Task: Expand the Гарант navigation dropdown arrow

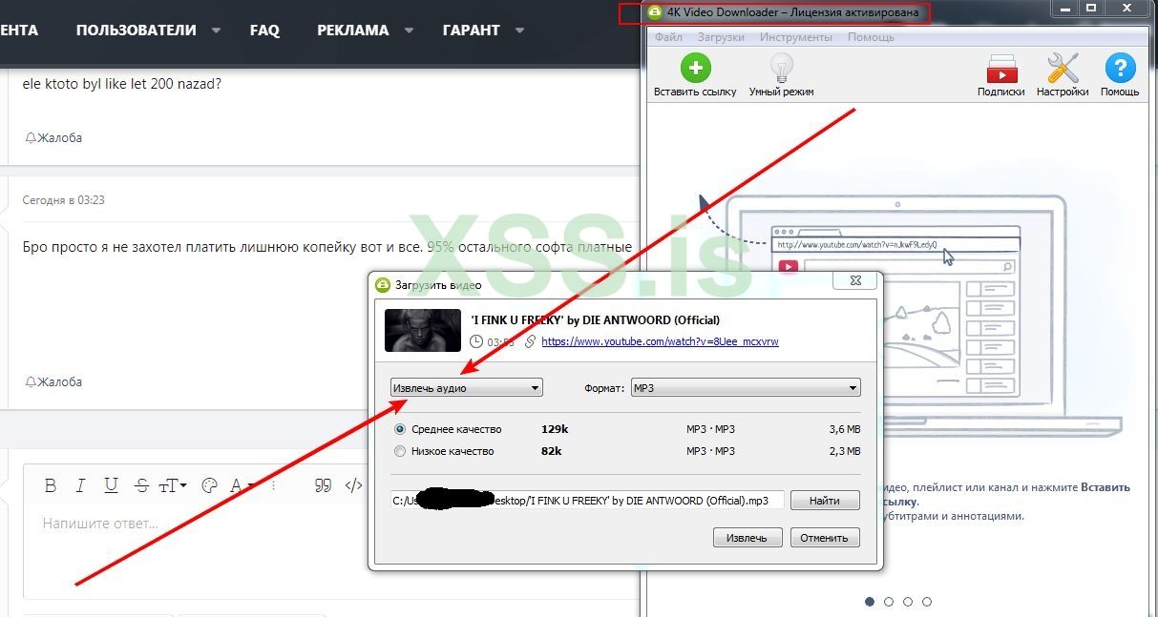Action: coord(520,31)
